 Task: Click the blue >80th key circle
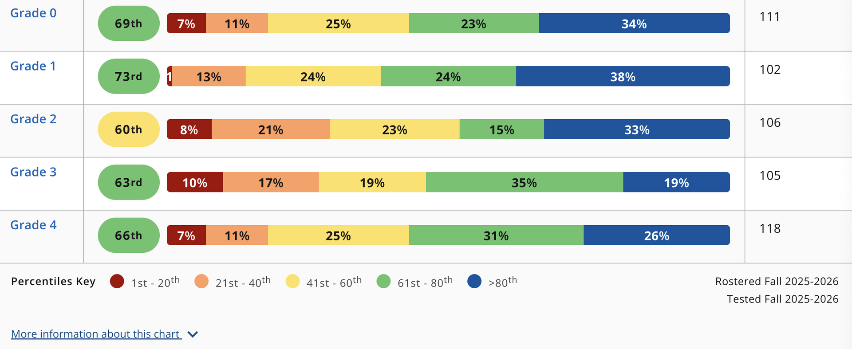[x=474, y=281]
